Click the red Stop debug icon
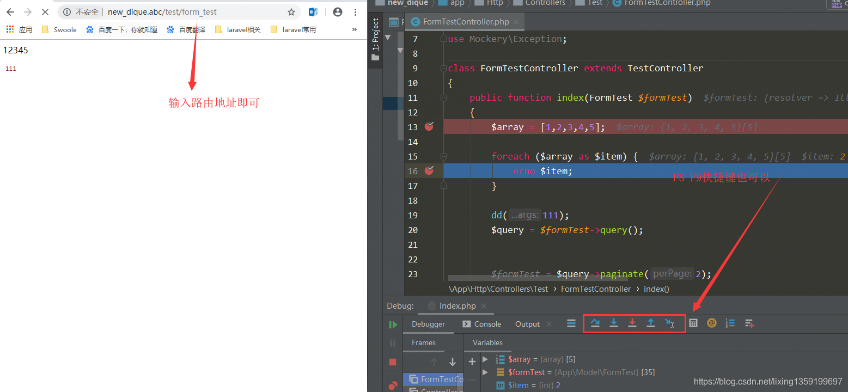This screenshot has height=392, width=848. (393, 362)
